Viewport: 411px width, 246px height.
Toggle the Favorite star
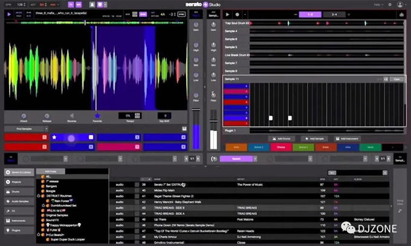click(97, 115)
